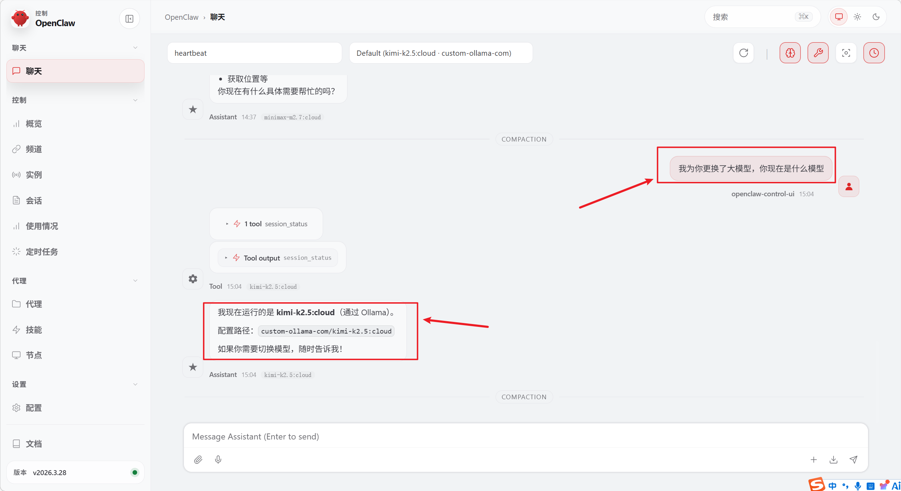Click the focus mode frame icon
Viewport: 901px width, 491px height.
tap(846, 53)
